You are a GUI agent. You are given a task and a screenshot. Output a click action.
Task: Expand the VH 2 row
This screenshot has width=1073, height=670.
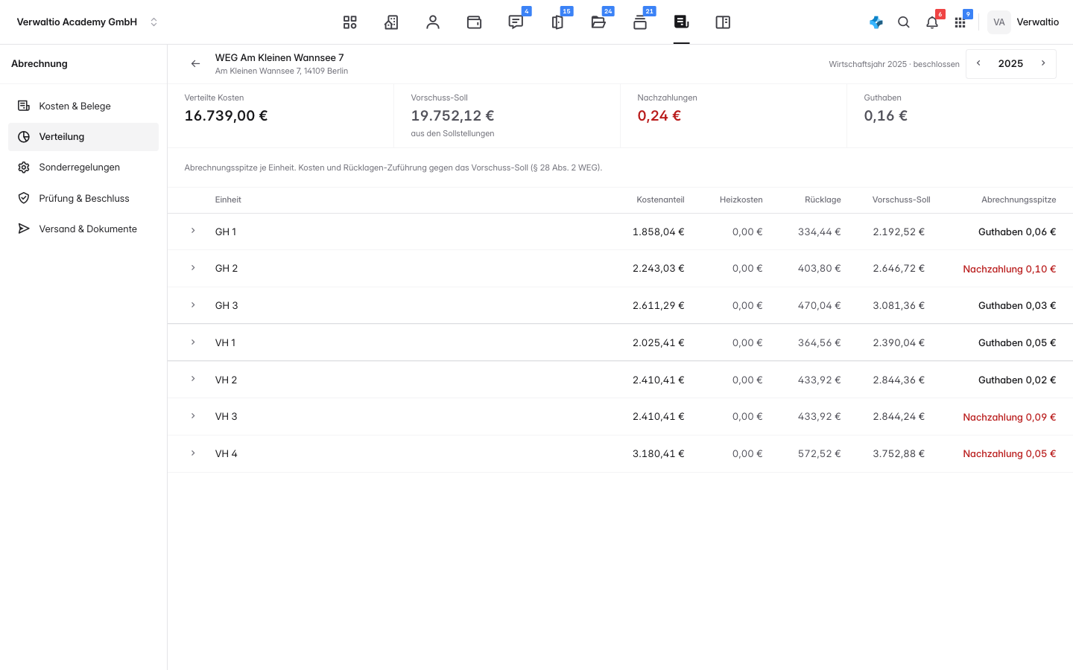[x=193, y=379]
